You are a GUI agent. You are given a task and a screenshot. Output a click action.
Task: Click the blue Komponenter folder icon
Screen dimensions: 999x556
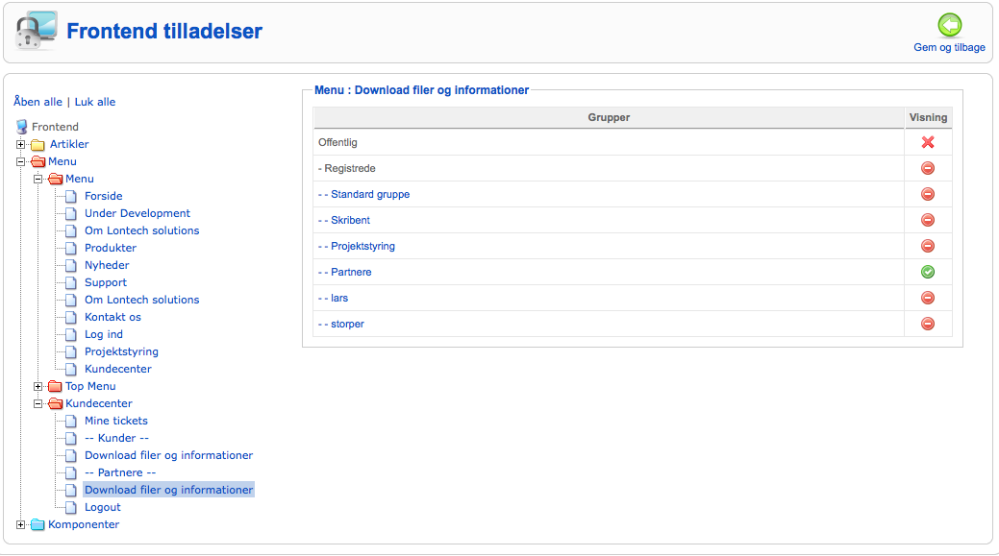tap(37, 525)
